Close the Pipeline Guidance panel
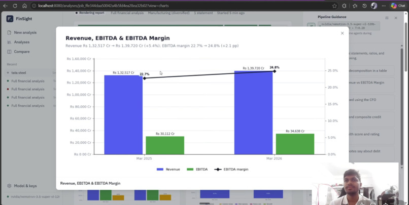This screenshot has width=409, height=205. pos(396,18)
